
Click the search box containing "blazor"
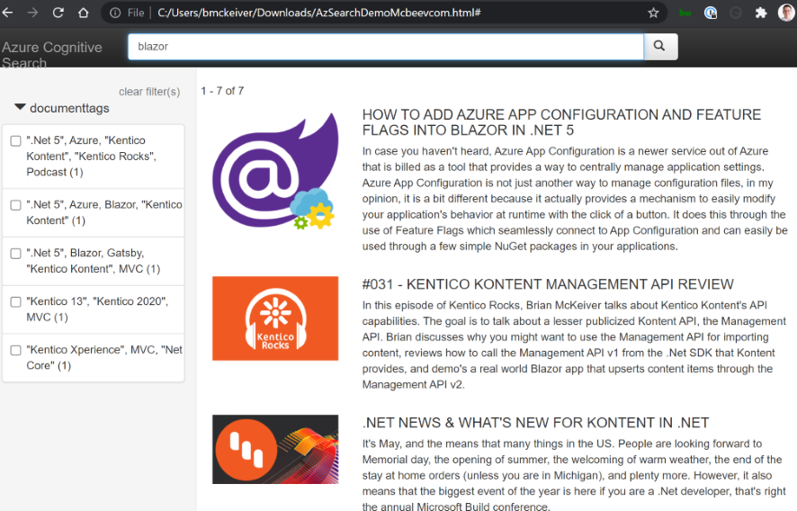pos(385,47)
